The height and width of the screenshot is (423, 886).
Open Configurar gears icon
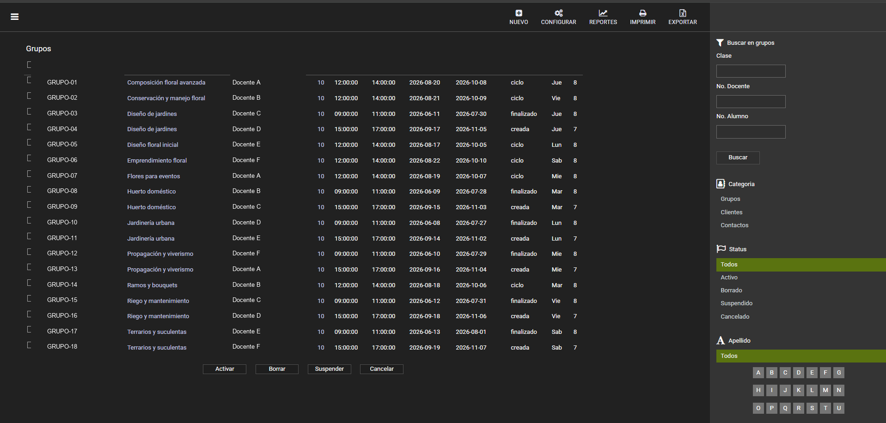[x=558, y=13]
